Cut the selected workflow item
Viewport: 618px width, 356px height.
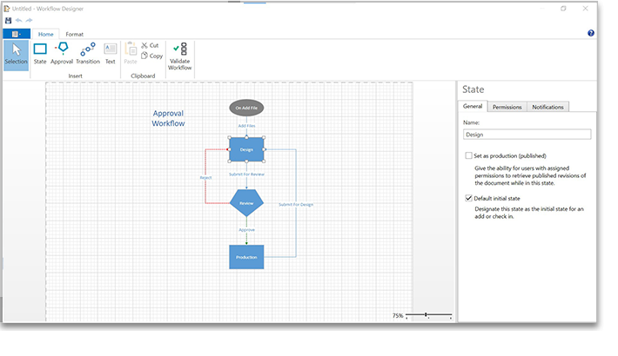(x=150, y=45)
